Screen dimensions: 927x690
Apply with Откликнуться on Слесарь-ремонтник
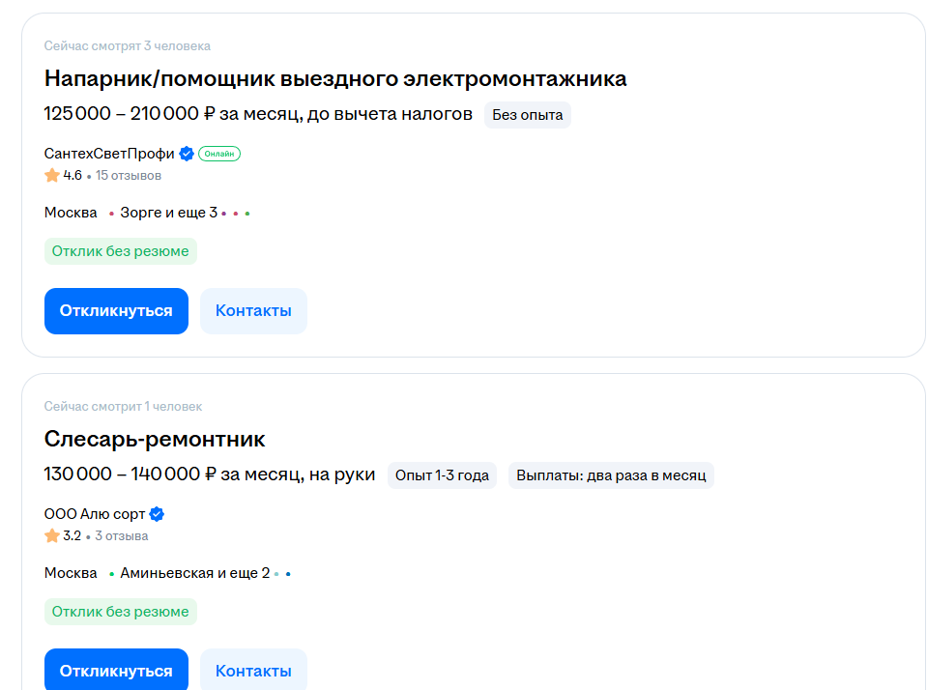coord(116,670)
